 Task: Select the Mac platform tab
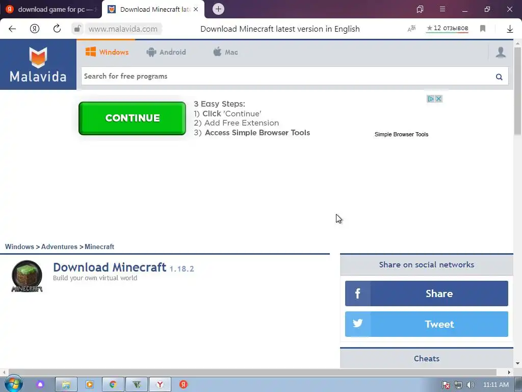[x=225, y=52]
